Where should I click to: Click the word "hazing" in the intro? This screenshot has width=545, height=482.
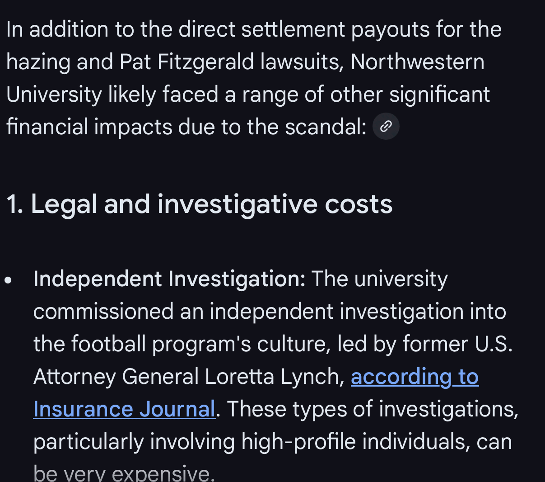pos(38,62)
